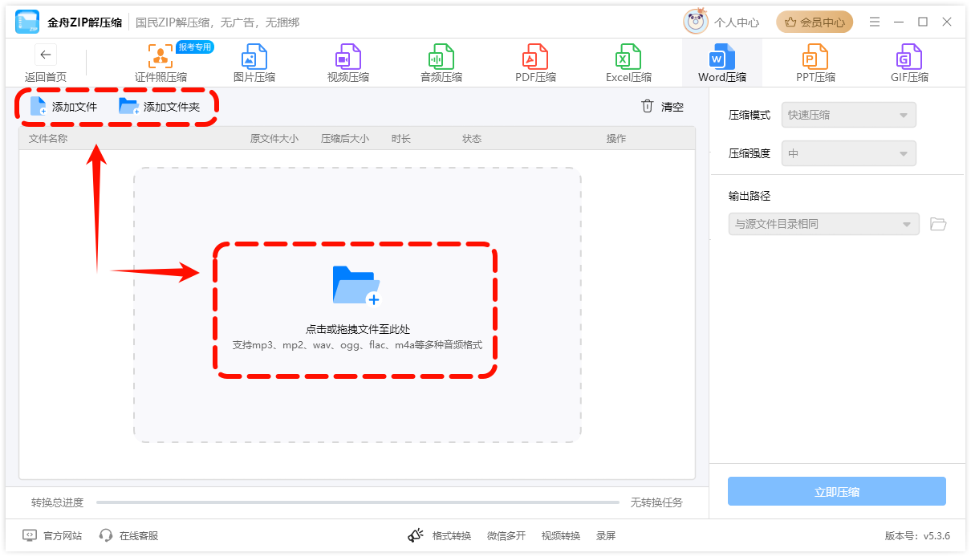Click the folder icon in the drop area

[x=355, y=286]
